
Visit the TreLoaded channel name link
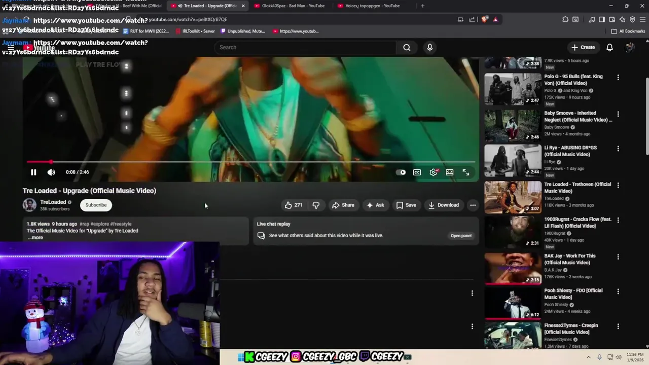[53, 202]
